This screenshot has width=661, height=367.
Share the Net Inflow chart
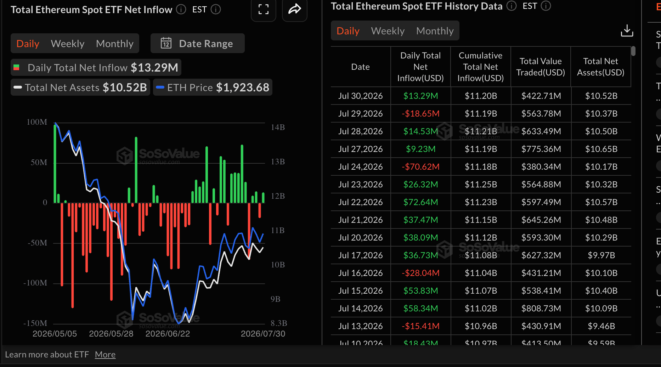(294, 9)
